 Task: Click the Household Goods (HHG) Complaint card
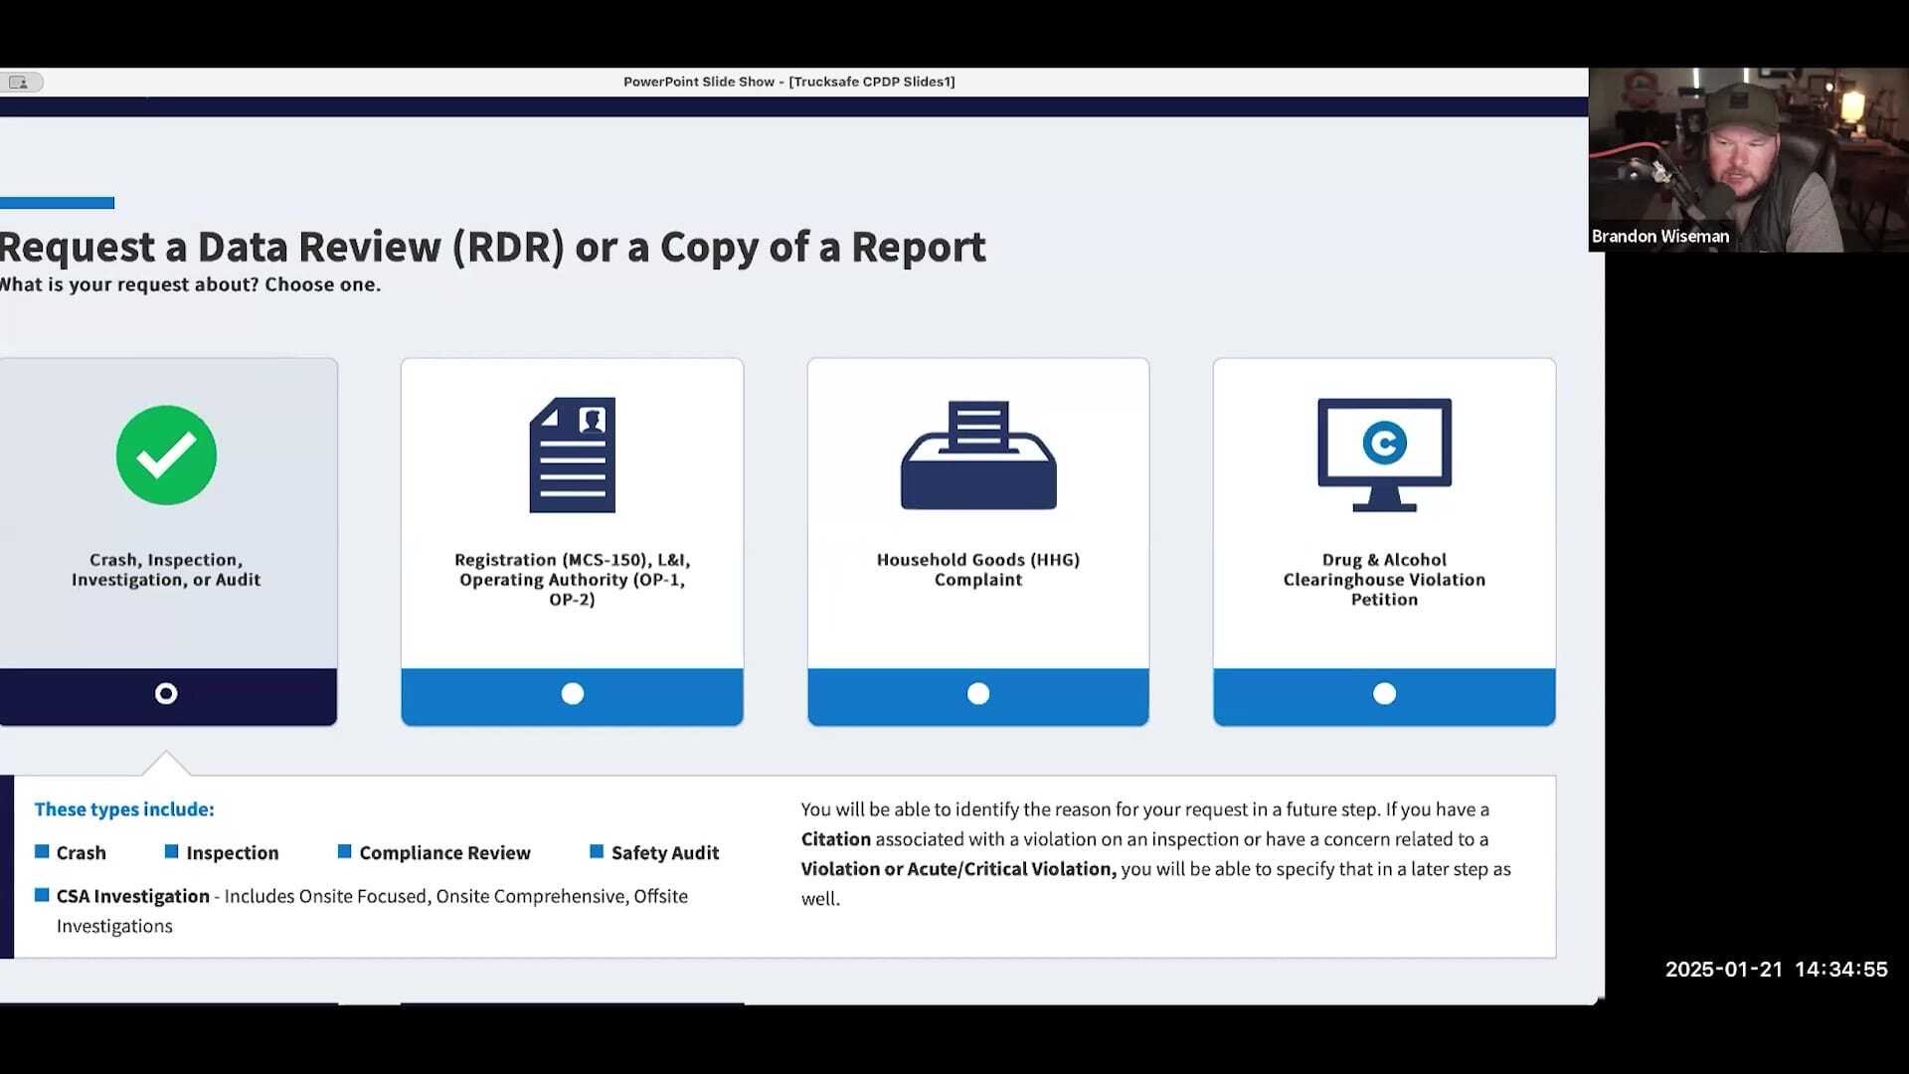[x=977, y=542]
